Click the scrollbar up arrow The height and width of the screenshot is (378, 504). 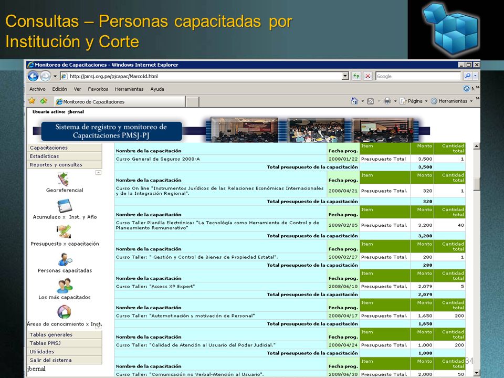pos(477,146)
